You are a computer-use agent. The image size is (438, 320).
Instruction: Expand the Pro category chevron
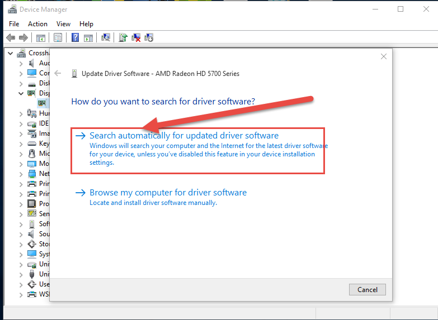(x=21, y=204)
